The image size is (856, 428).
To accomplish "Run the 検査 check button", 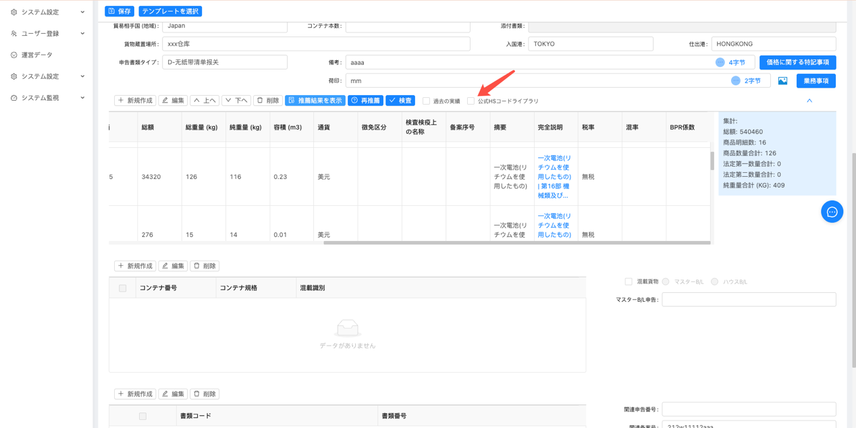I will 400,101.
